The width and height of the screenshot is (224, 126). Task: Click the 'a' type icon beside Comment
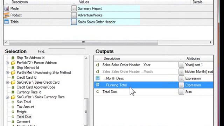pos(13,122)
